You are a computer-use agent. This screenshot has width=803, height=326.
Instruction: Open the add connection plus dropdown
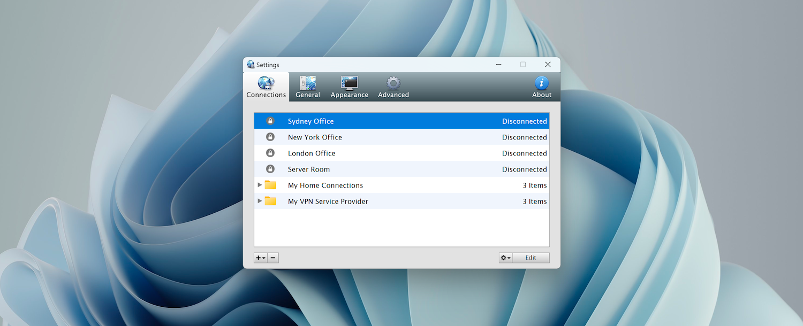[261, 258]
